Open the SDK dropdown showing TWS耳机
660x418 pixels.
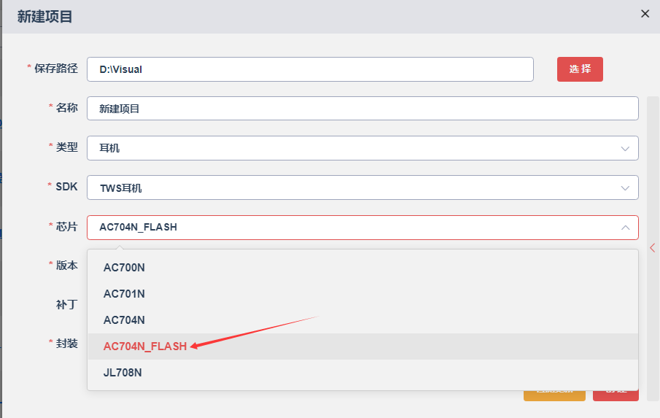362,187
